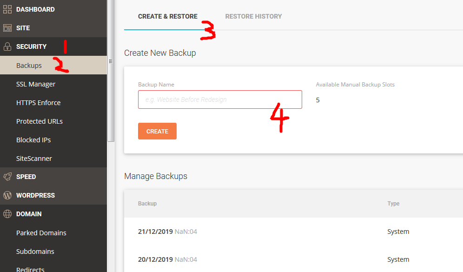The width and height of the screenshot is (463, 272).
Task: Navigate to Blocked IPs
Action: tap(33, 140)
